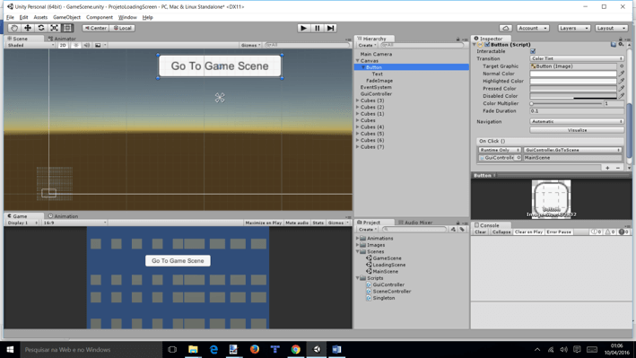636x358 pixels.
Task: Toggle Button script enabled checkbox
Action: pyautogui.click(x=487, y=45)
